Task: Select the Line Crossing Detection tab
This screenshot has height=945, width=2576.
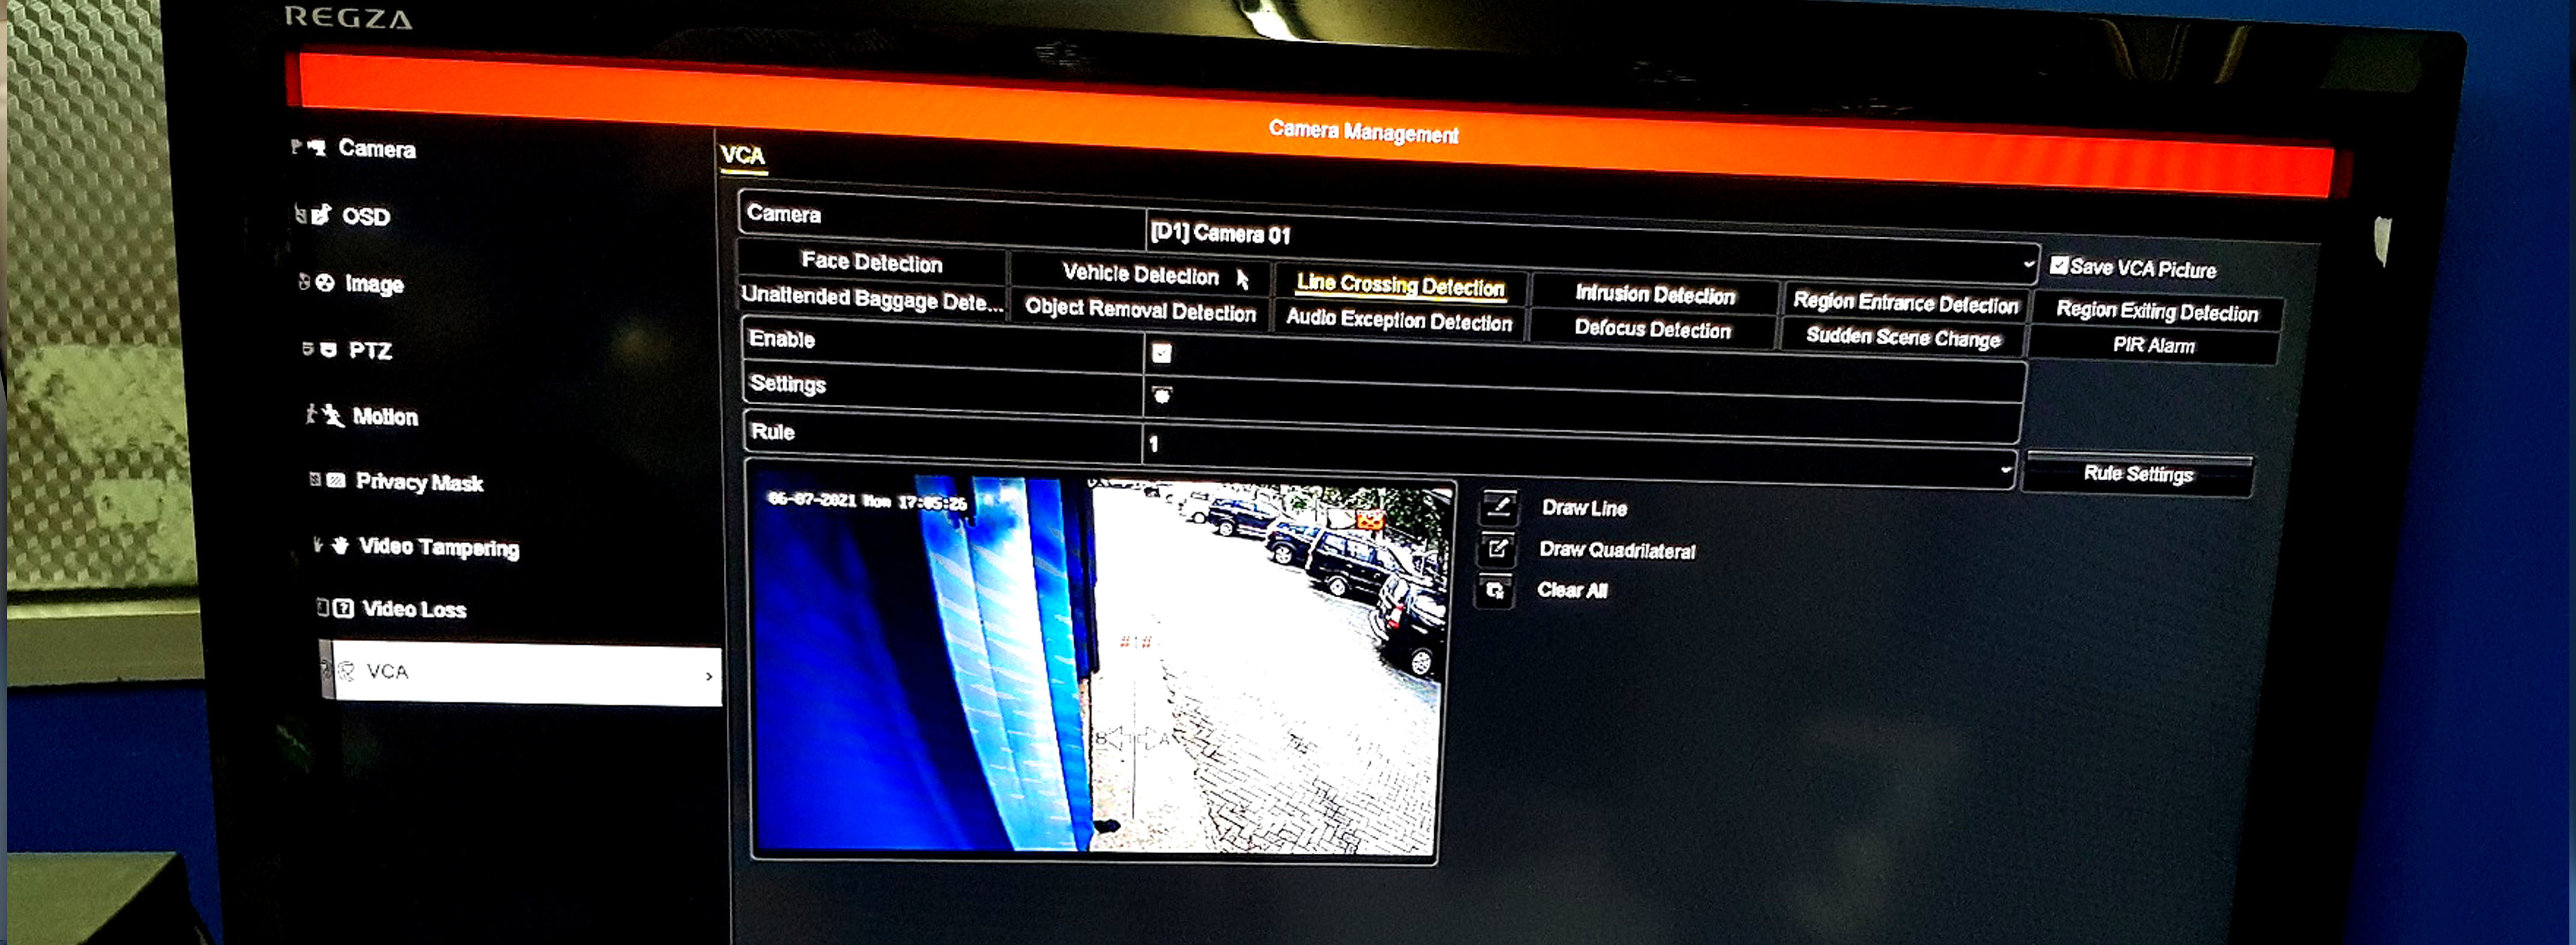Action: point(1400,285)
